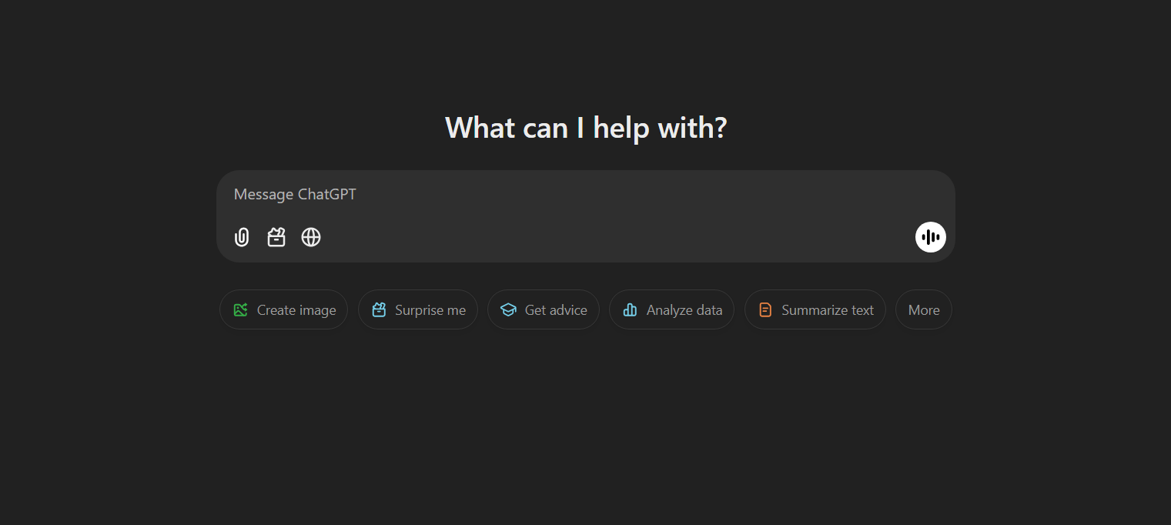
Task: Pick the Get advice suggestion chip
Action: [x=544, y=309]
